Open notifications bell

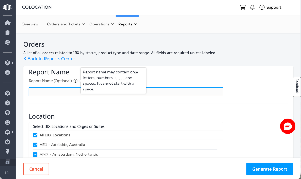coord(252,7)
